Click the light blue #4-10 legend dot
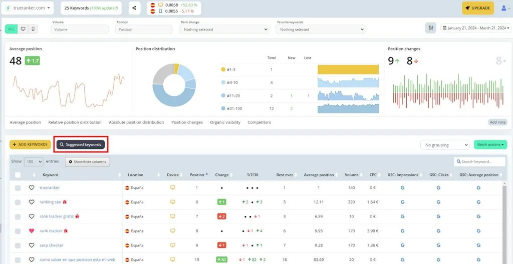Screen dimensions: 513x264 coord(223,82)
